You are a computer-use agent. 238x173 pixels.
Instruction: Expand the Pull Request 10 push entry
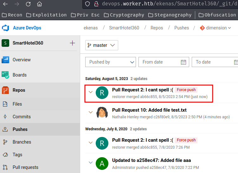[x=91, y=112]
